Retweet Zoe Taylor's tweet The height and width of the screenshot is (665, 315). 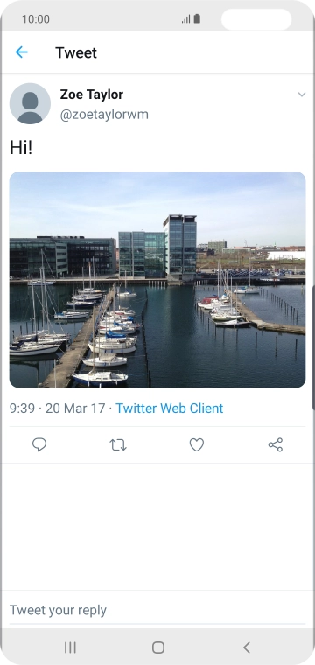click(118, 444)
